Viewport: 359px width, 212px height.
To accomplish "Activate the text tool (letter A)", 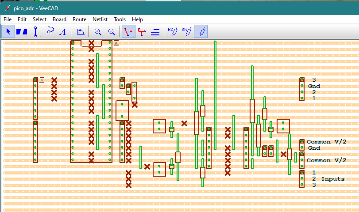I will 63,32.
